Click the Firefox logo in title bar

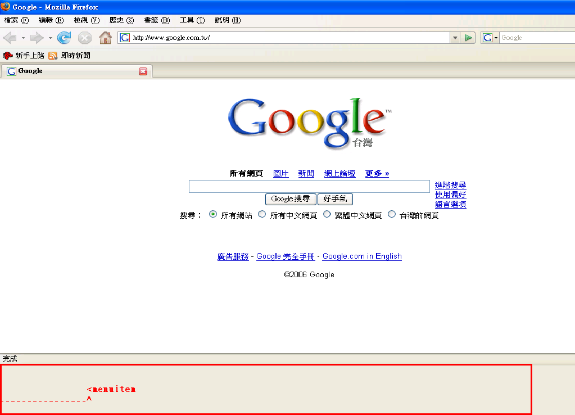(6, 6)
